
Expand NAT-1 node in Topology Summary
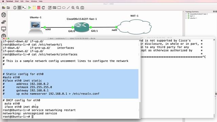point(186,16)
